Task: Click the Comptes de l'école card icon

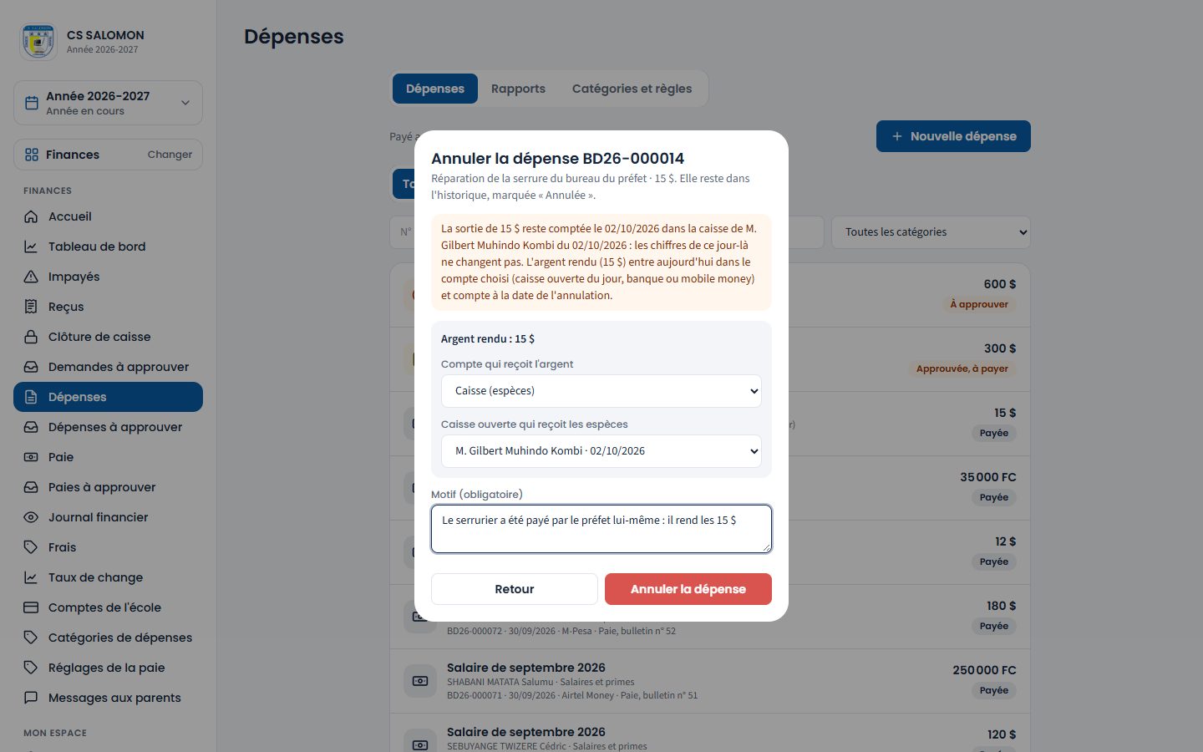Action: [31, 607]
